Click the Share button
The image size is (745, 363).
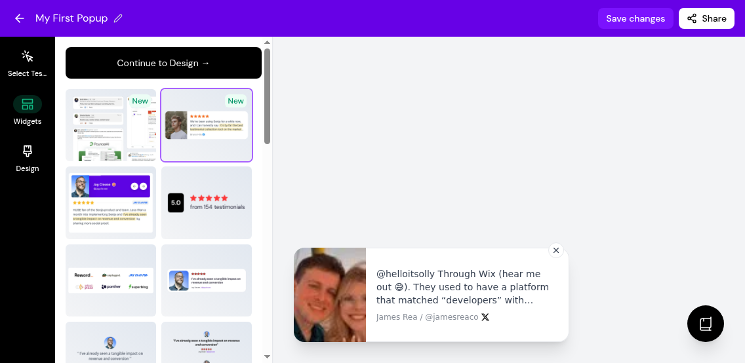pos(706,18)
